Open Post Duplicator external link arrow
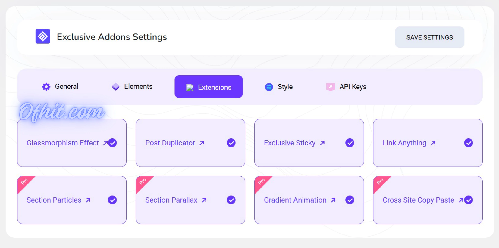 202,143
